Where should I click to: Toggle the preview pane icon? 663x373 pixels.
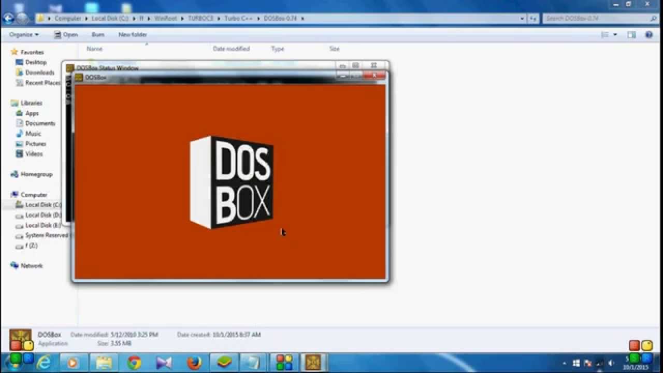[x=631, y=35]
